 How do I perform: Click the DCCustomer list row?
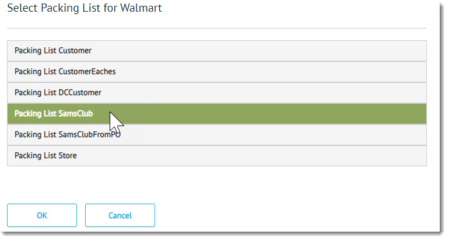click(x=216, y=93)
